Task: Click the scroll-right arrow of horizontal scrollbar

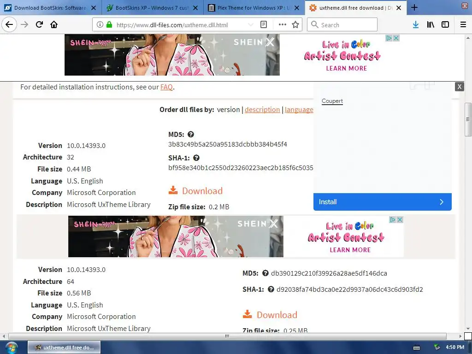Action: [460, 336]
